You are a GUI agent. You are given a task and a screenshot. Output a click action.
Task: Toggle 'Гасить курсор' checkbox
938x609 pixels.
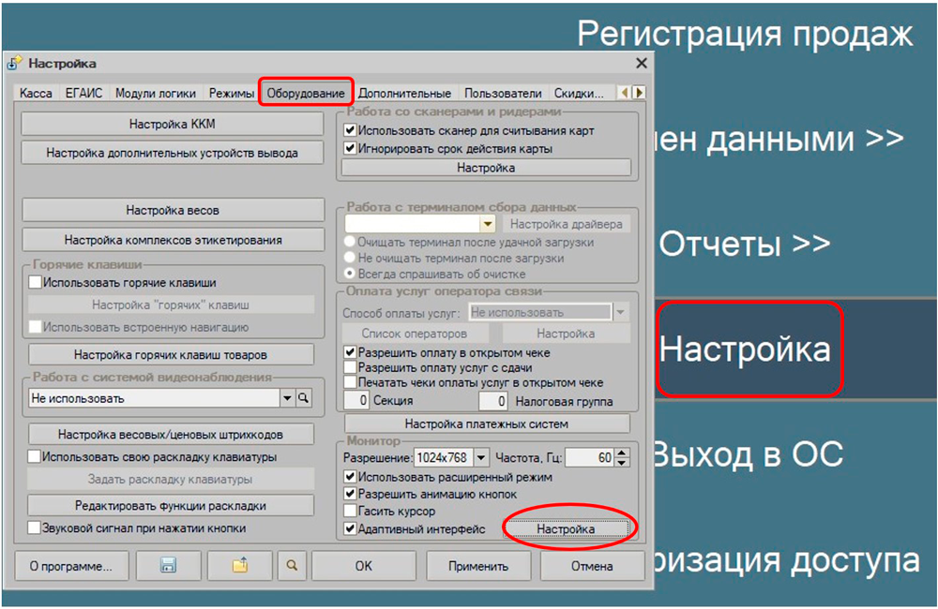pos(350,512)
